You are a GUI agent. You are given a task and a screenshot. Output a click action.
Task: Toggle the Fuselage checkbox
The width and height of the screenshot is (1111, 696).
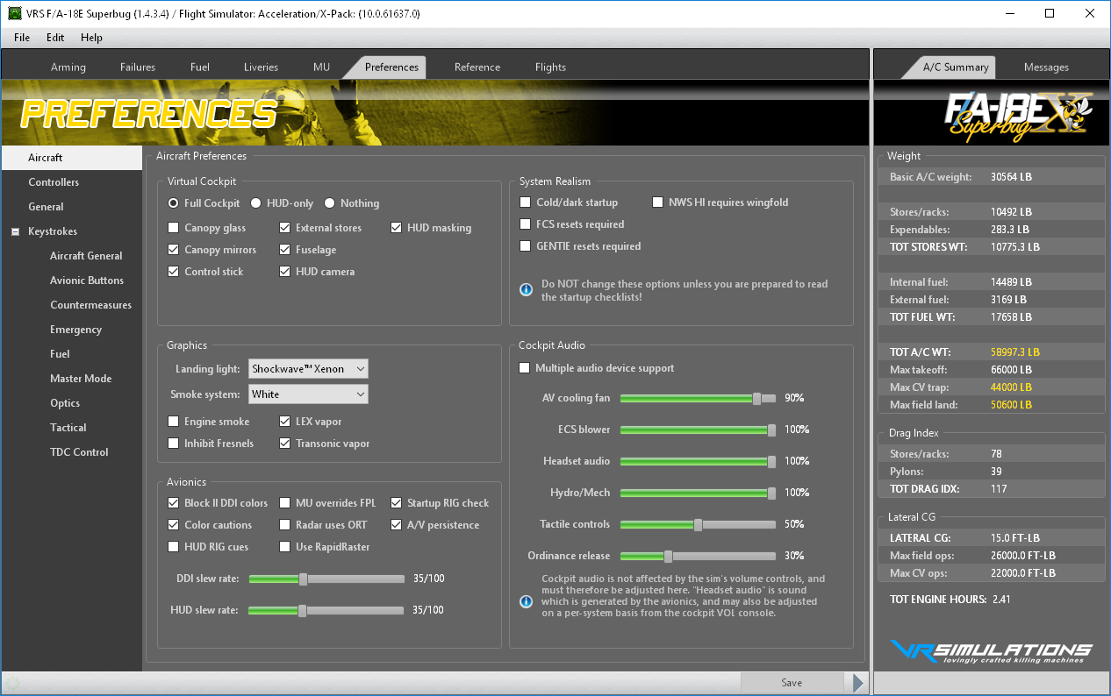pyautogui.click(x=285, y=250)
